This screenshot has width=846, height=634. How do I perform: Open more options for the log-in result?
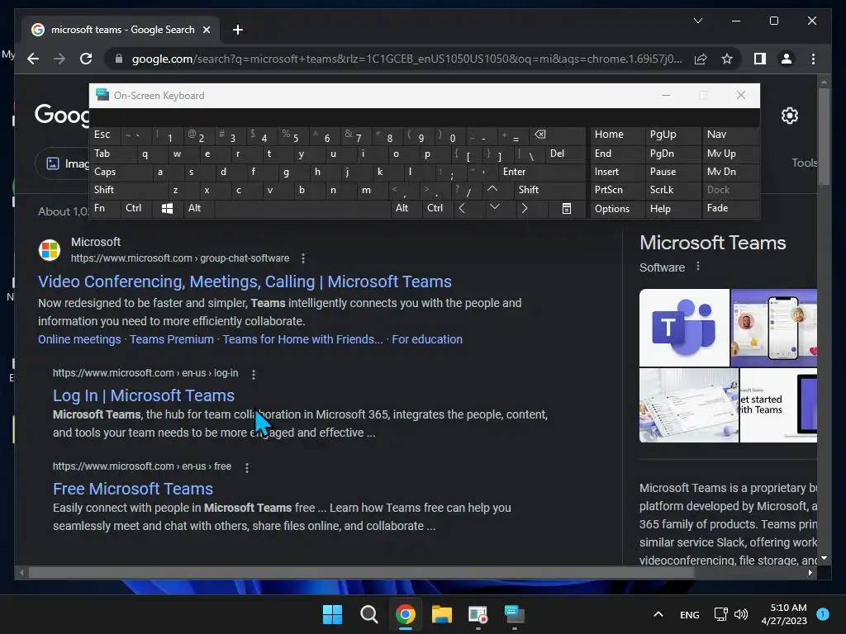[254, 374]
